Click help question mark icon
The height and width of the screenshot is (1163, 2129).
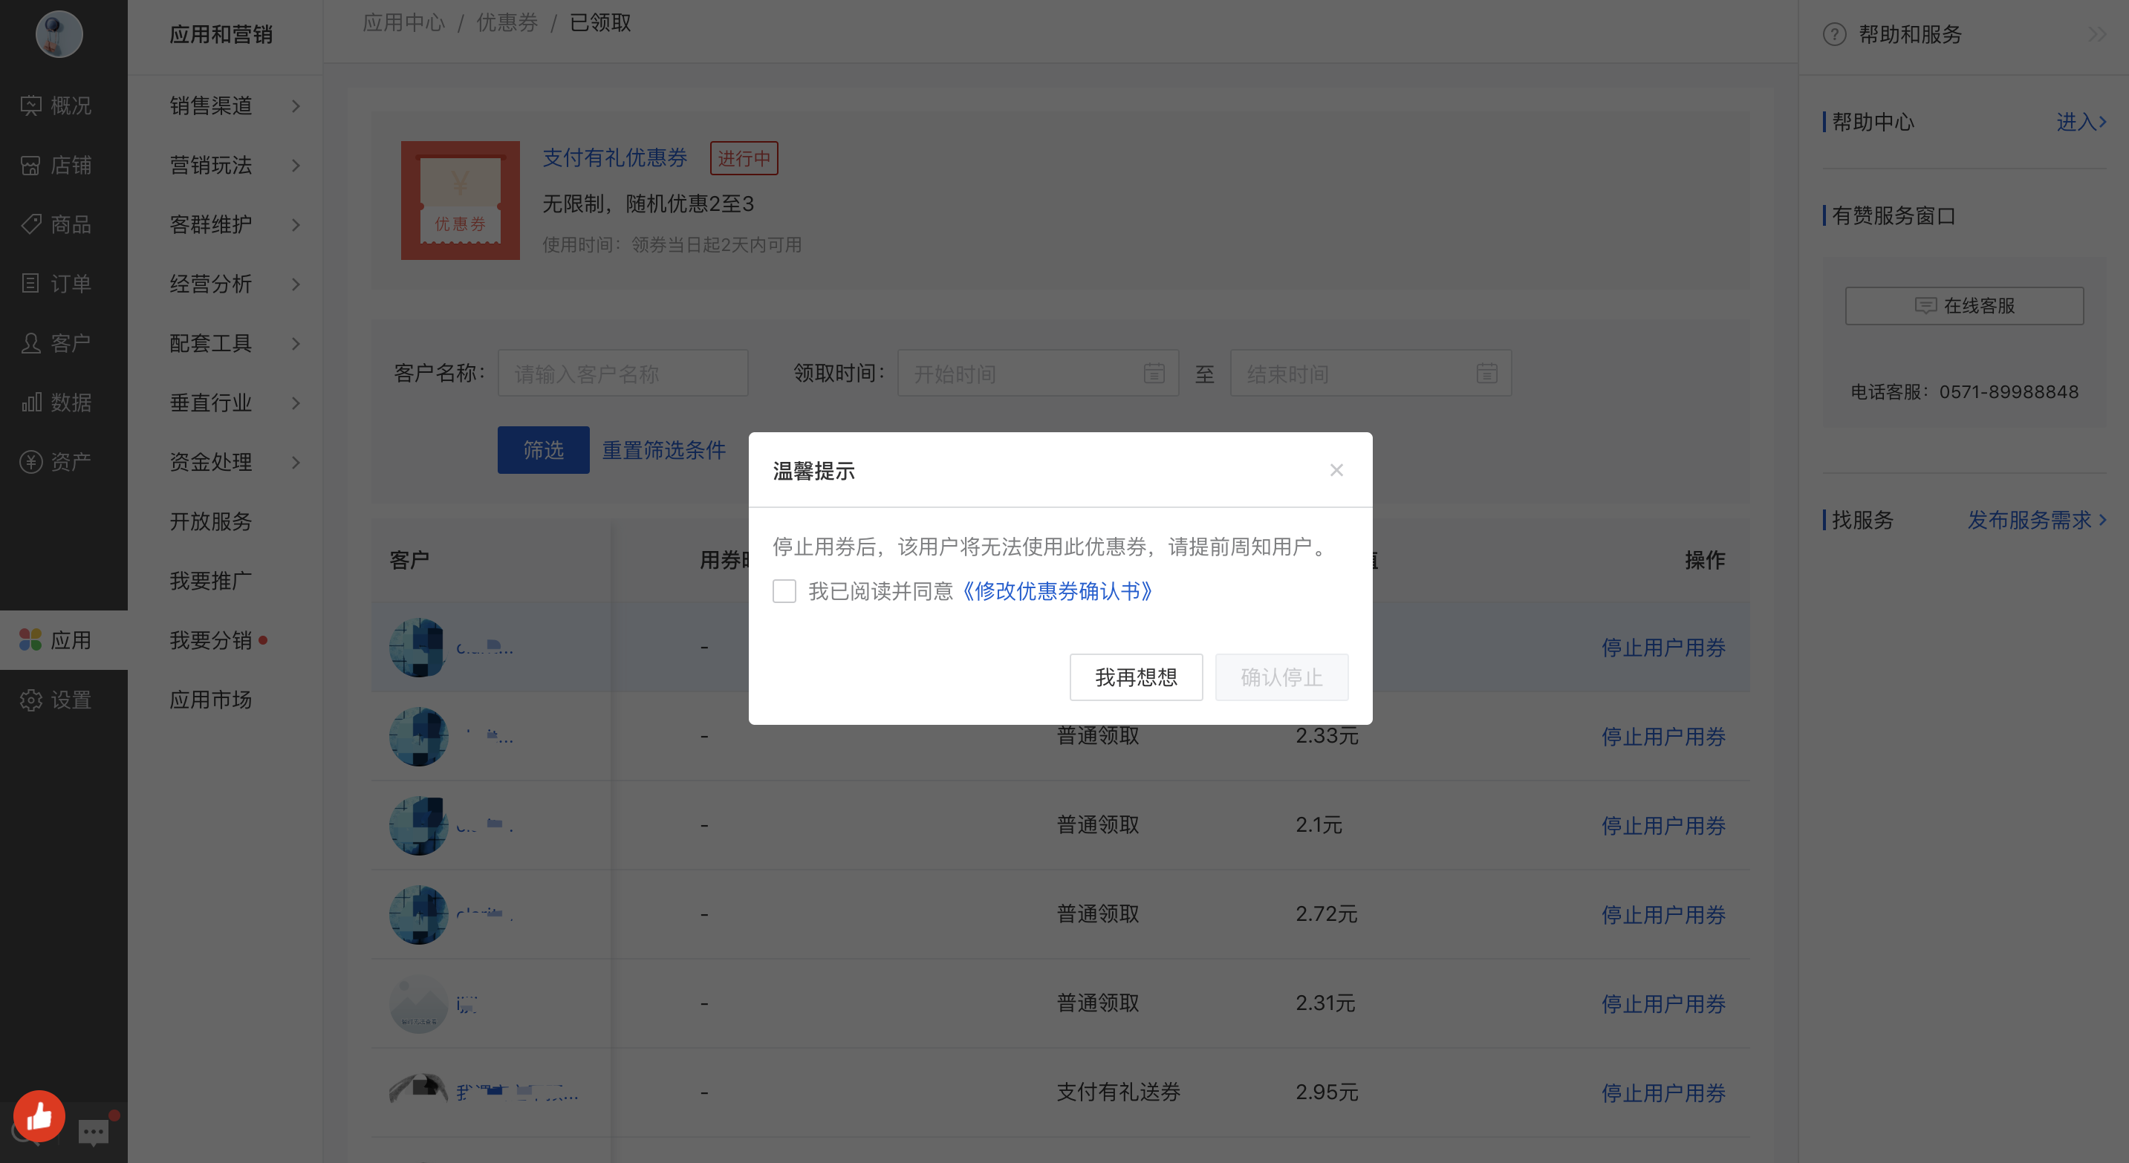pos(1833,34)
